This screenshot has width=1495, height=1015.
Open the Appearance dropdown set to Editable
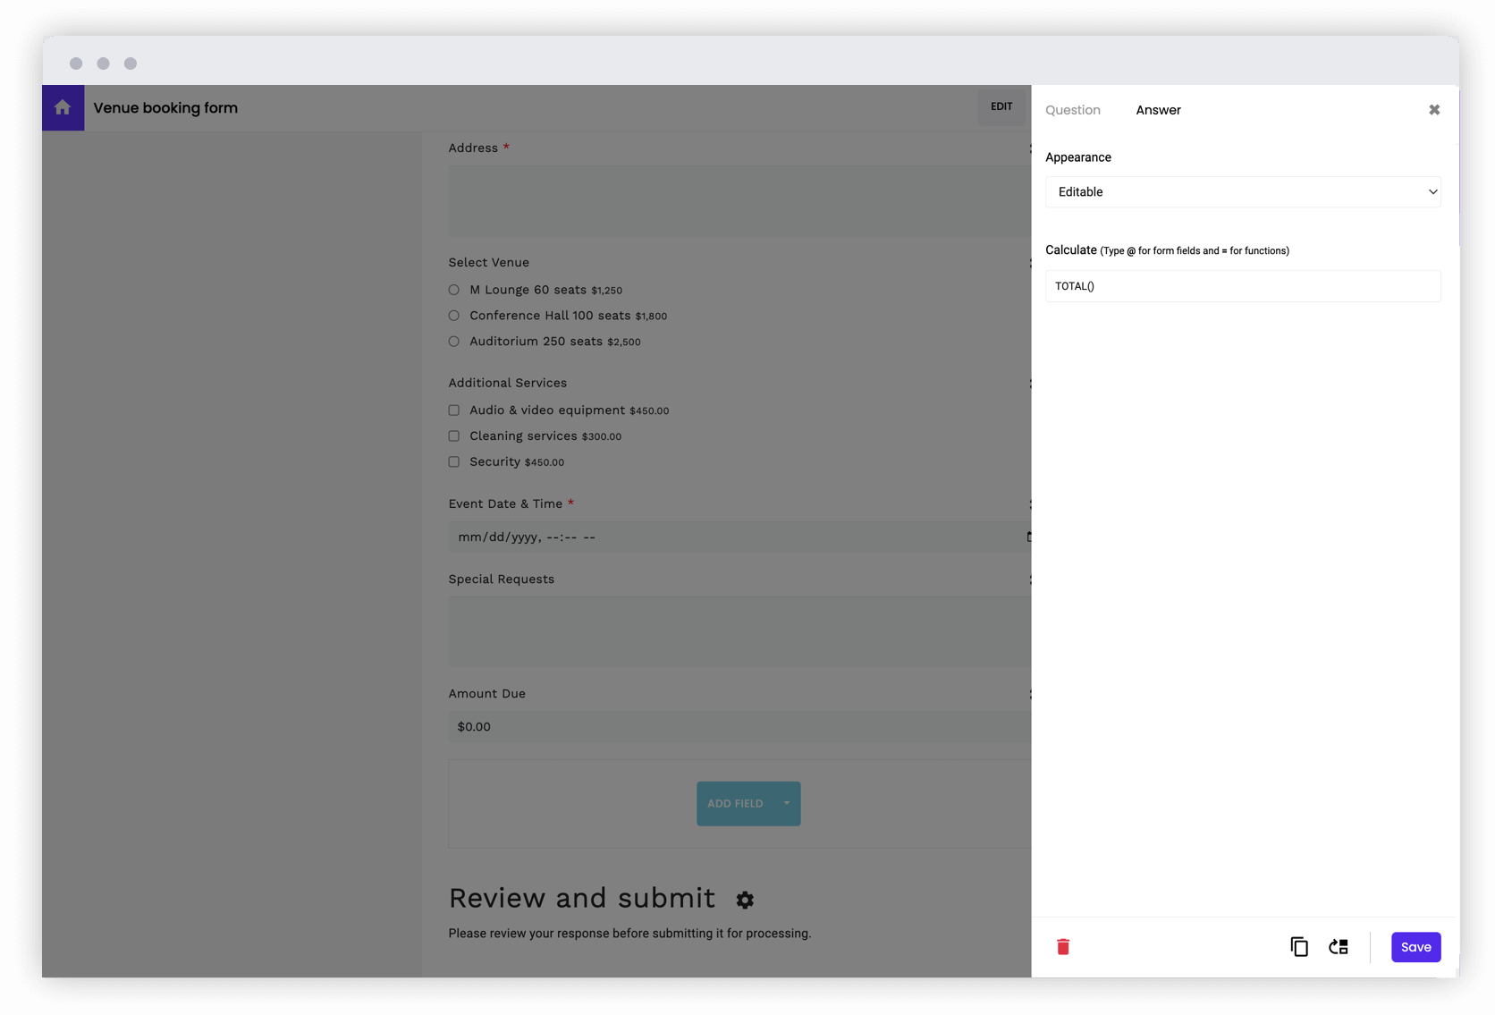tap(1242, 192)
